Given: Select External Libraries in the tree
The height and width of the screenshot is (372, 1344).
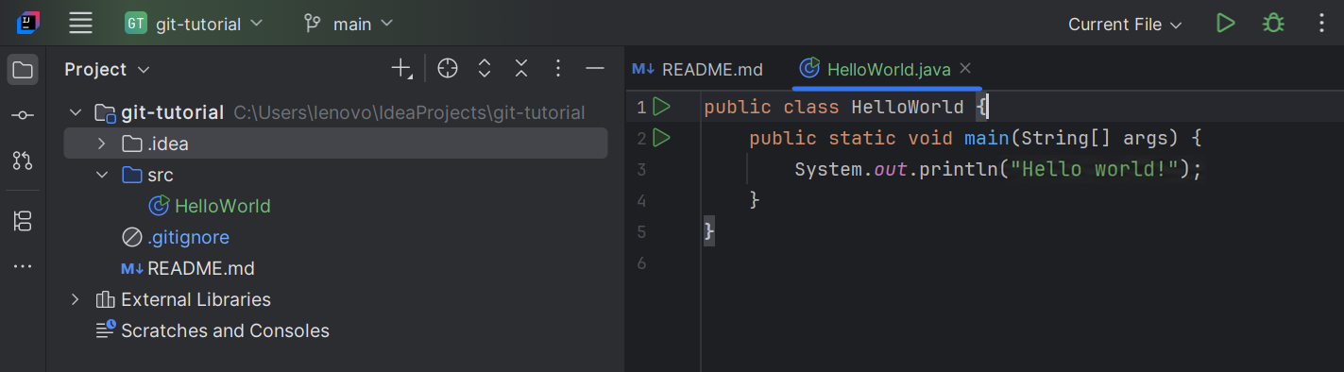Looking at the screenshot, I should tap(196, 299).
